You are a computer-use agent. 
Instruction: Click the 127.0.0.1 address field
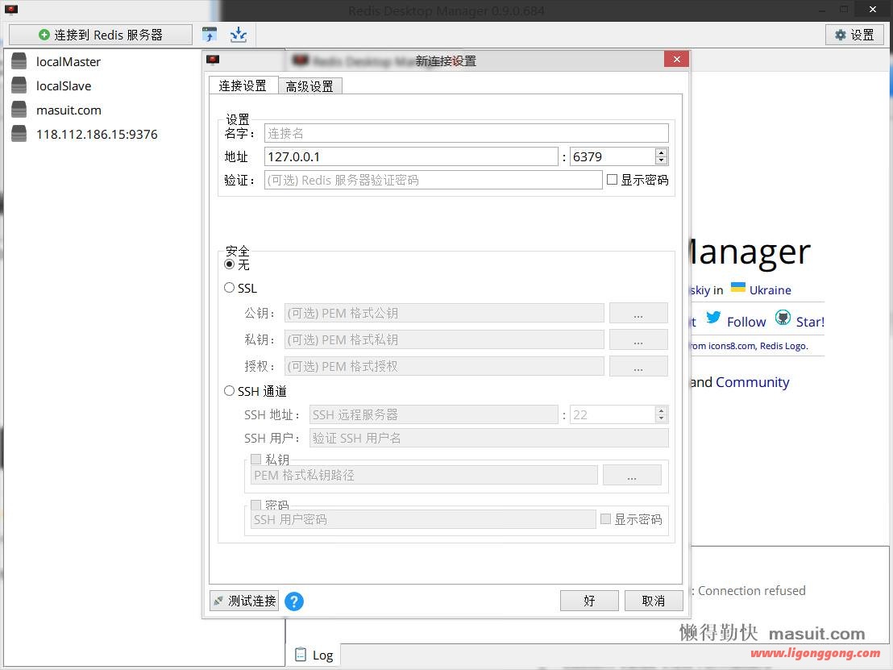(x=411, y=156)
